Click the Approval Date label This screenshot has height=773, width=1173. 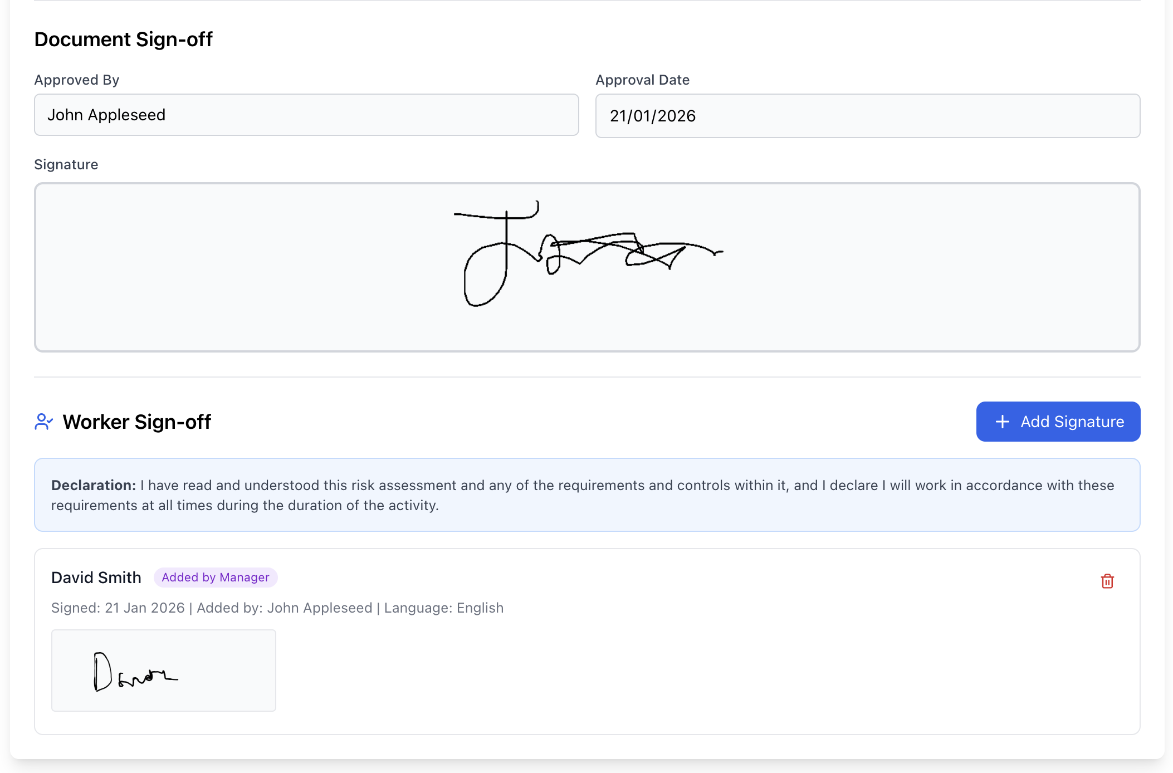[x=643, y=79]
